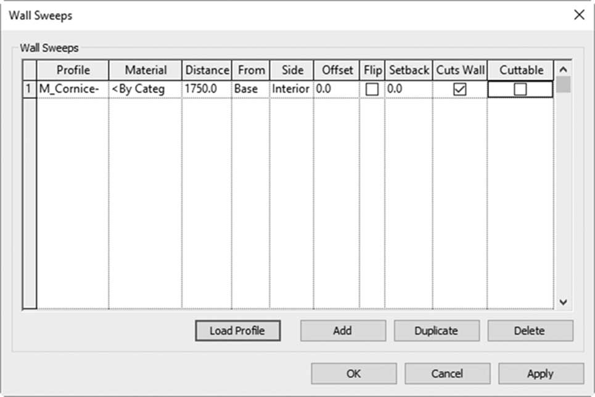Select the <By Categ material cell
This screenshot has height=397, width=595.
(x=146, y=89)
